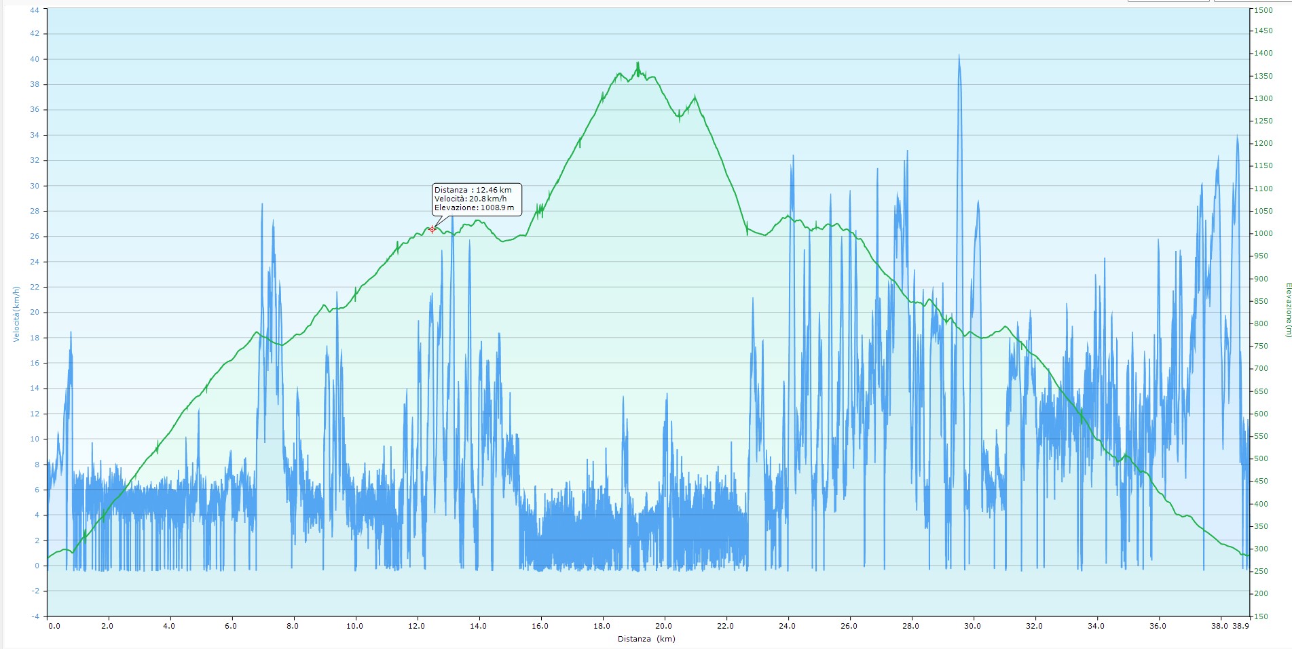Select the 30.0 tick label on distance axis
Image resolution: width=1292 pixels, height=649 pixels.
coord(972,626)
